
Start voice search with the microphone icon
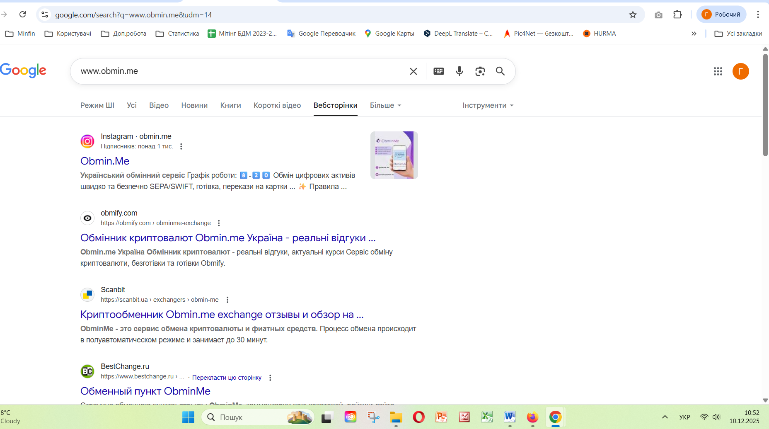[459, 71]
